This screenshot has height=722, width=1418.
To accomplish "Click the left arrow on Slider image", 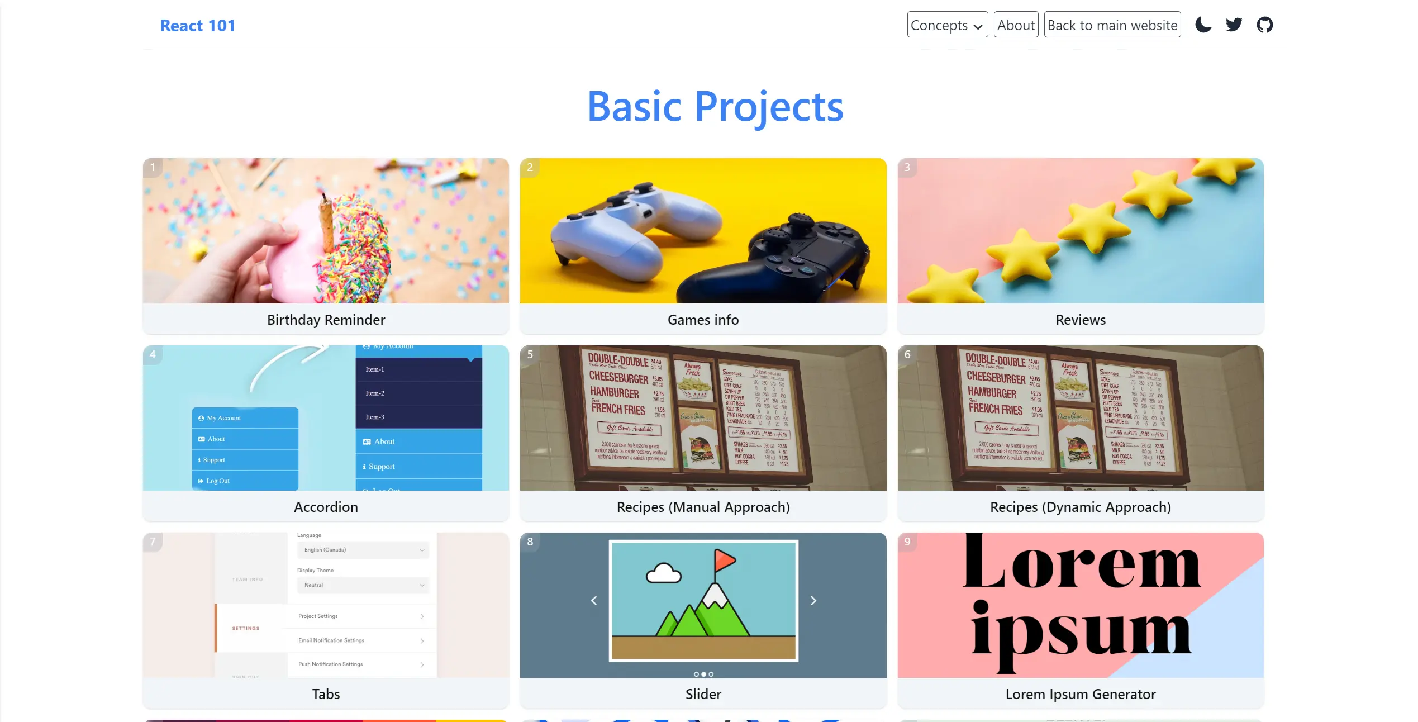I will pyautogui.click(x=594, y=601).
